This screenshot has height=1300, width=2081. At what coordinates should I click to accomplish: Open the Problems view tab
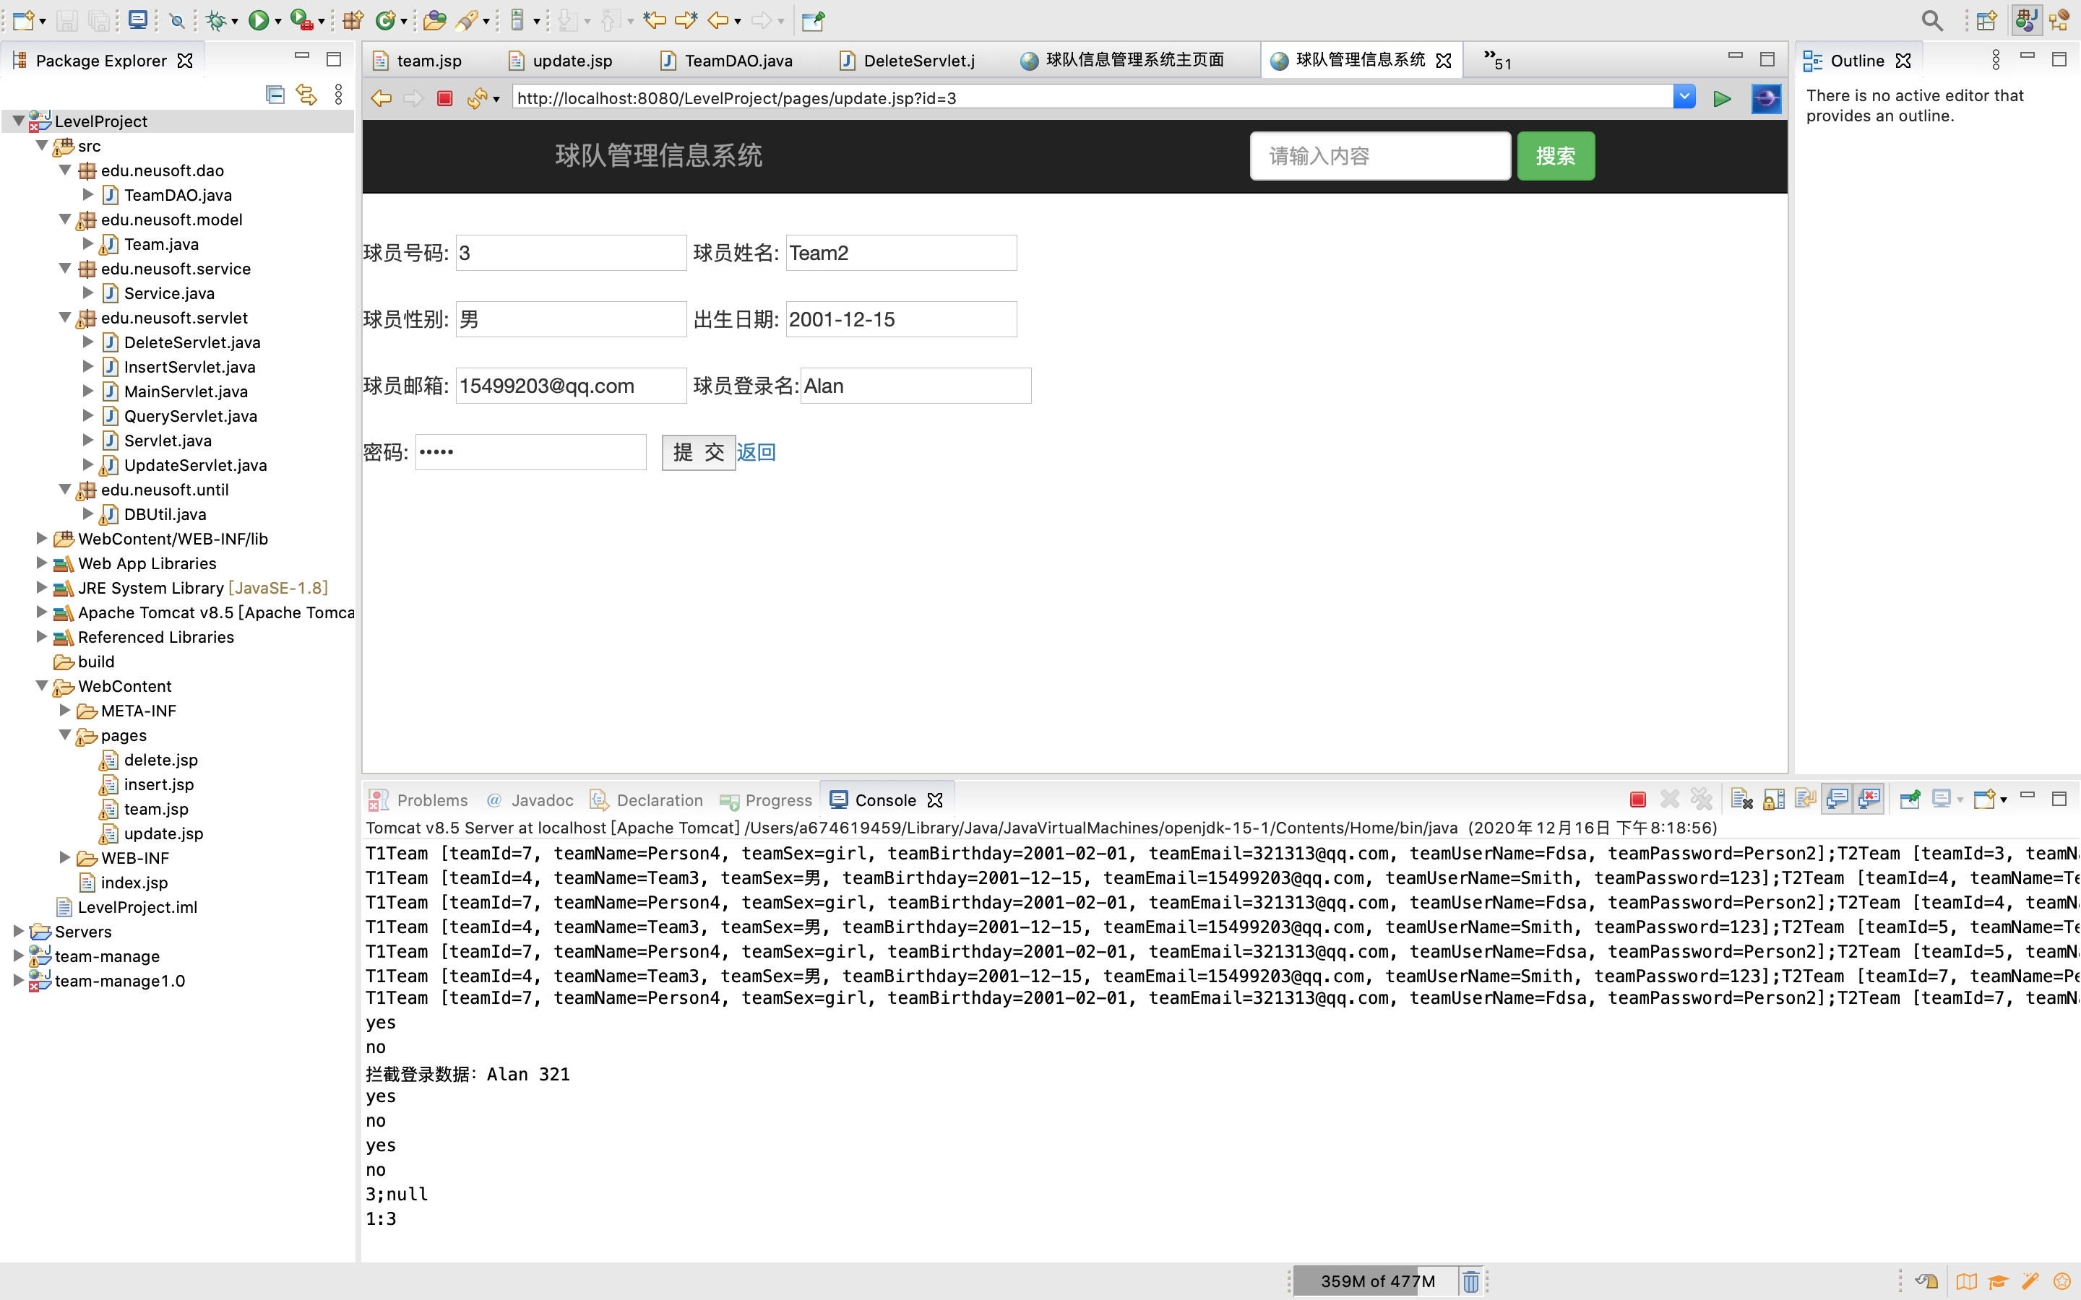tap(431, 800)
